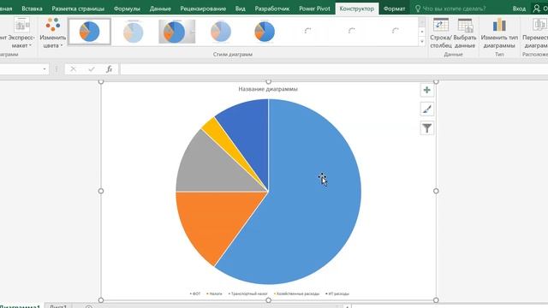Open the Express Layout (Экспресс-макет) gallery
This screenshot has width=548, height=308.
coord(21,33)
